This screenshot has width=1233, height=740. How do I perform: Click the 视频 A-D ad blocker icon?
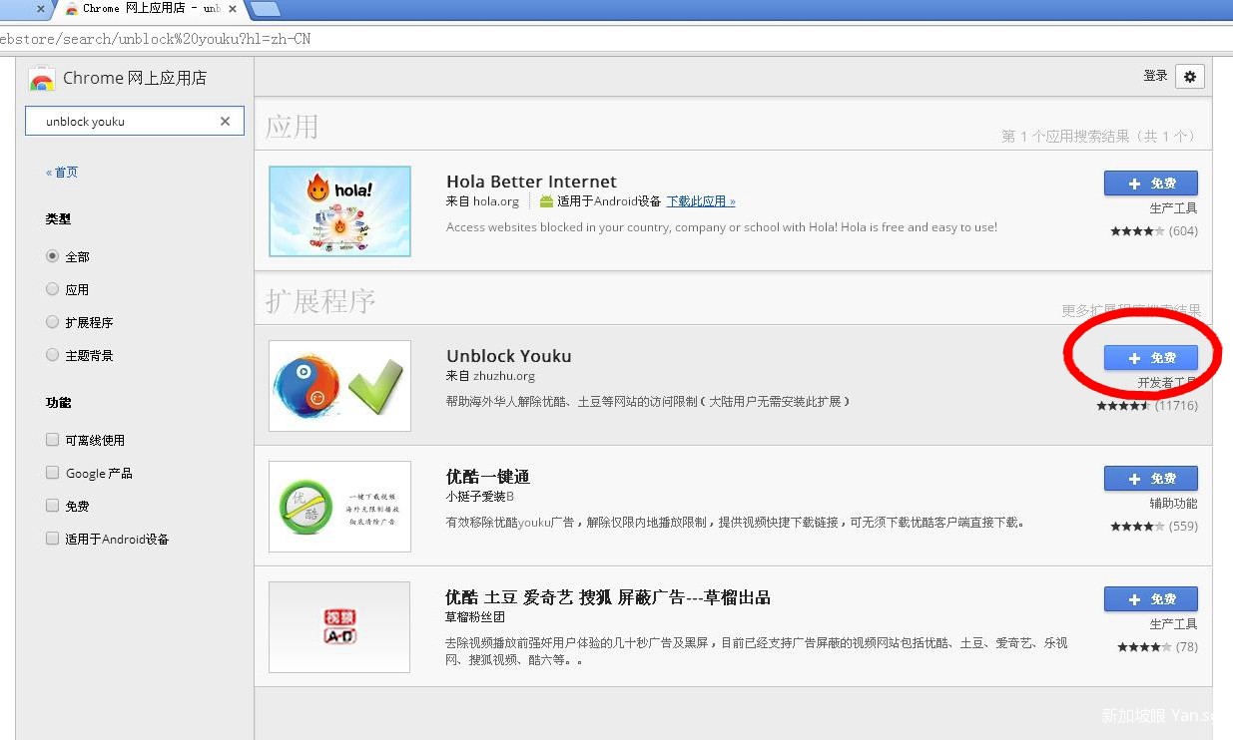click(339, 627)
